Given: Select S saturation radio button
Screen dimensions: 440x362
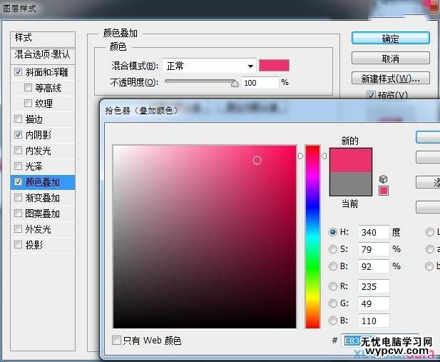Looking at the screenshot, I should pos(333,249).
